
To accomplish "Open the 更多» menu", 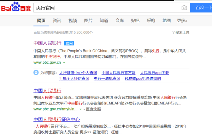I will pos(182,21).
